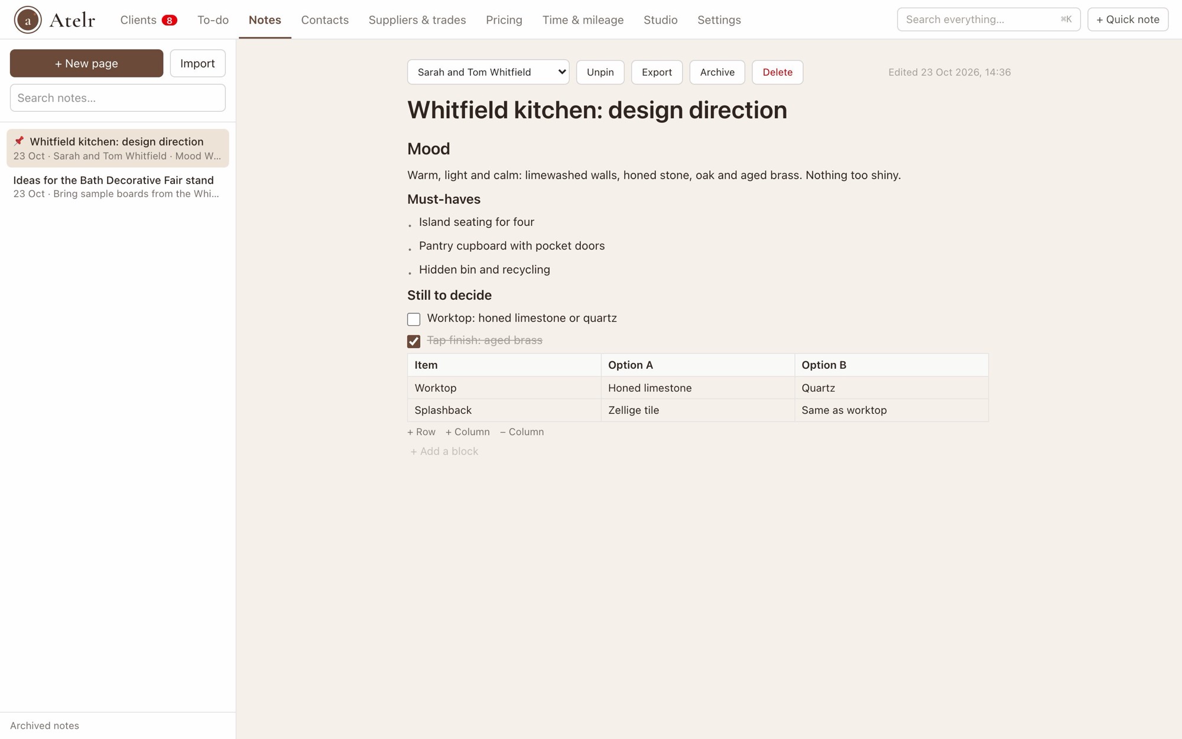The width and height of the screenshot is (1182, 739).
Task: Click the + Quick note button
Action: pos(1128,20)
